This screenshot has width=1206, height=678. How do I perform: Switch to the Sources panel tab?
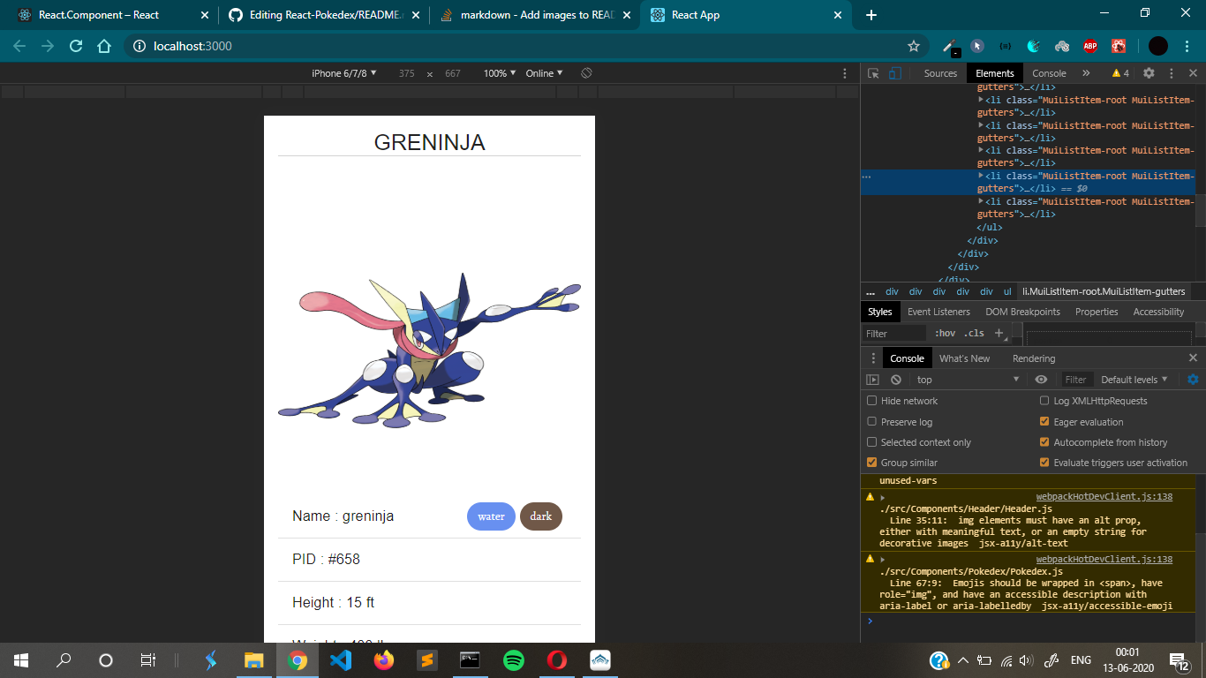[x=940, y=73]
